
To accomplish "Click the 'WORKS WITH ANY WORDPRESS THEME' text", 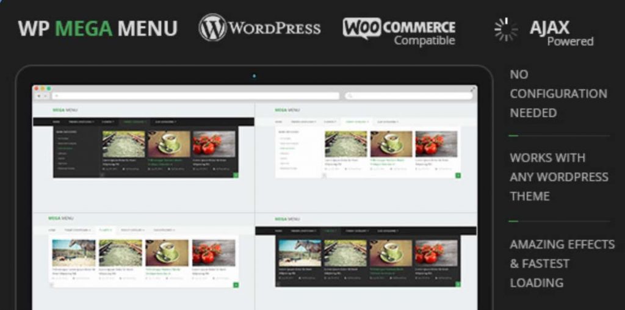I will click(x=559, y=176).
